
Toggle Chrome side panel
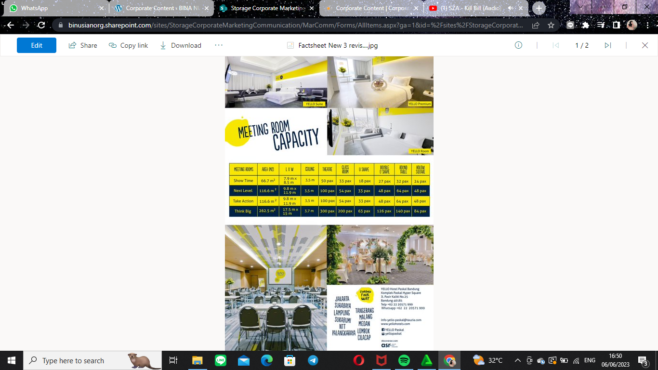tap(617, 25)
